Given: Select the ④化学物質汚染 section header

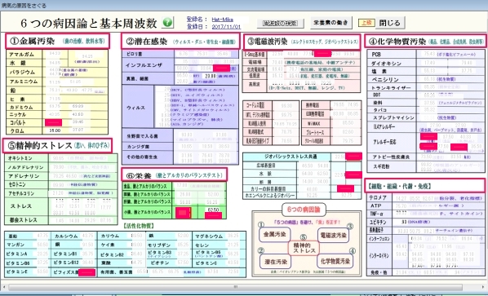Looking at the screenshot, I should [x=426, y=41].
